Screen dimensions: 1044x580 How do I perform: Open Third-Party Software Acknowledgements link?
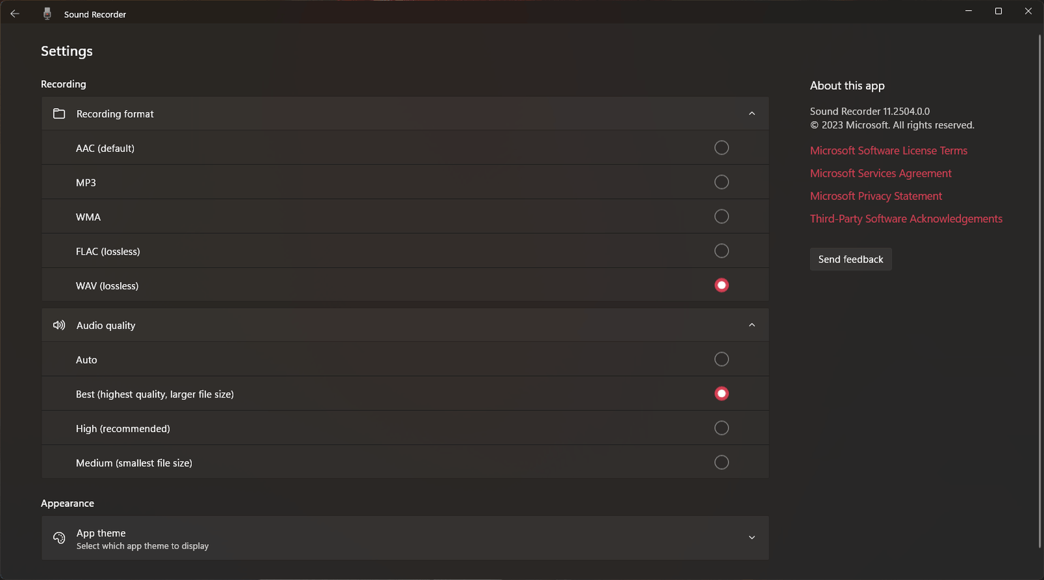906,219
